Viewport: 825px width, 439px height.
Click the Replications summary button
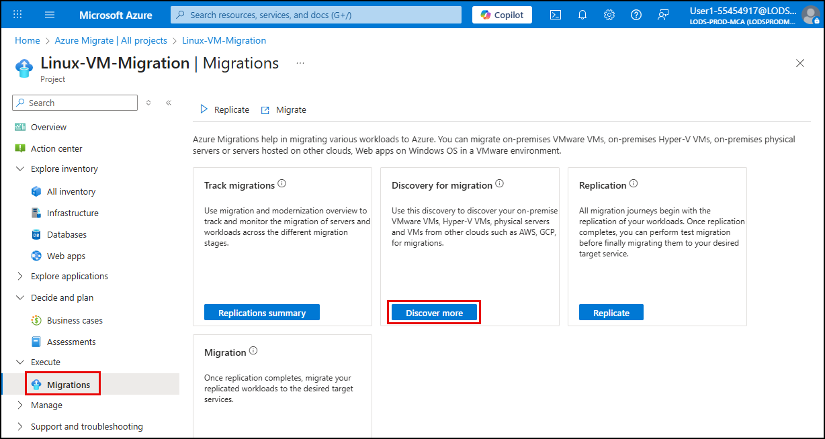click(262, 313)
